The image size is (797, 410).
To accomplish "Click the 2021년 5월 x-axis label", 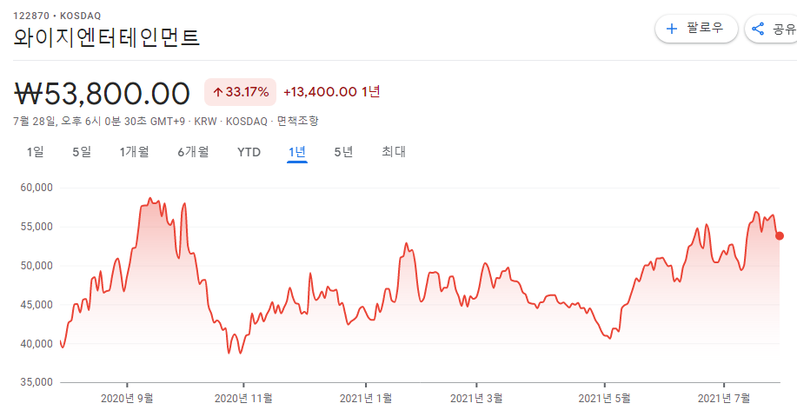I will click(x=604, y=398).
